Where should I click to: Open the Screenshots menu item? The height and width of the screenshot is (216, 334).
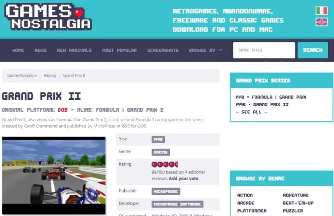coord(163,50)
